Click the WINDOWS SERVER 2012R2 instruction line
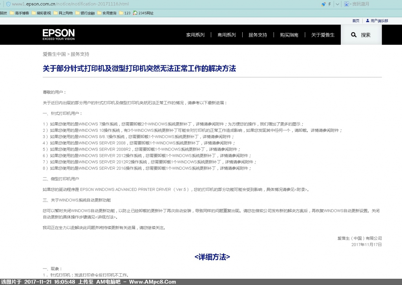The width and height of the screenshot is (402, 285). tap(150, 162)
